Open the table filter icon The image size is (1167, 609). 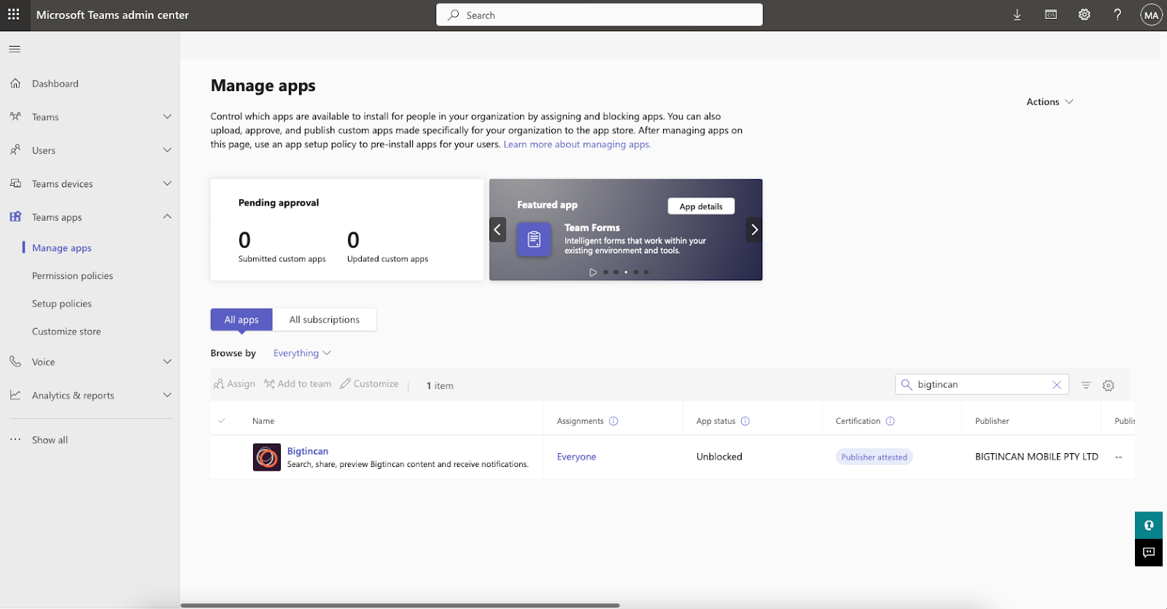click(1086, 385)
